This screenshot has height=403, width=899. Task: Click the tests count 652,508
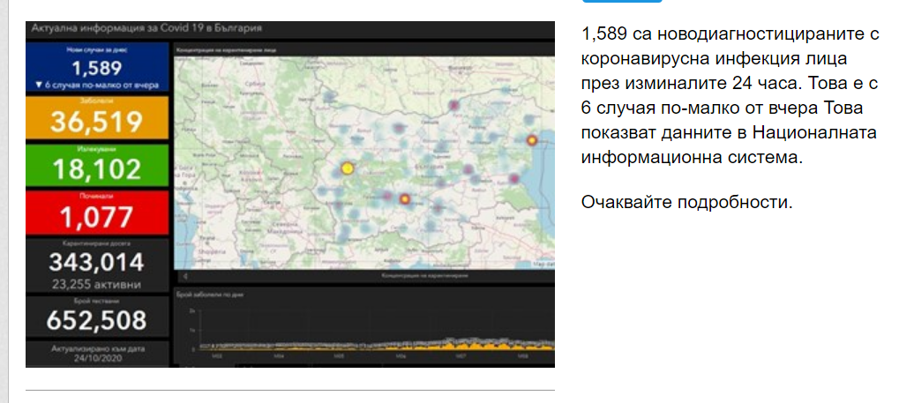96,320
